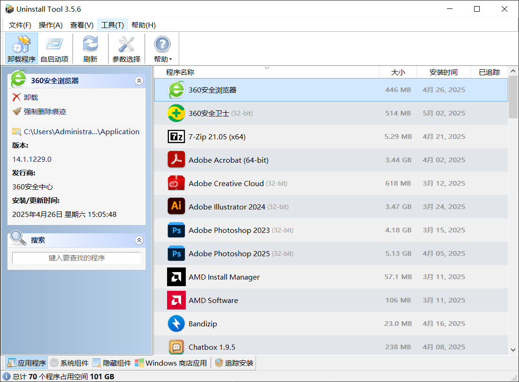519x382 pixels.
Task: Open the 查看(V) menu
Action: click(x=82, y=25)
